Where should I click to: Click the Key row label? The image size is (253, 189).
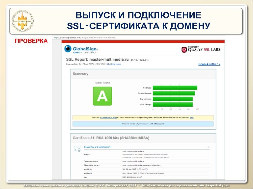[x=86, y=177]
